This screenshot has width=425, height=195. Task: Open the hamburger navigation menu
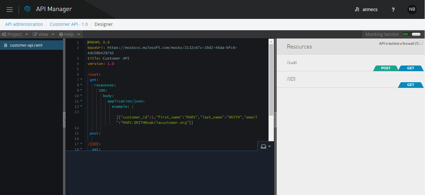tap(9, 9)
